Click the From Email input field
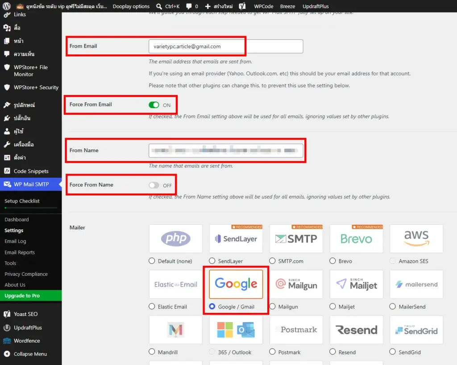The height and width of the screenshot is (365, 457). 225,46
